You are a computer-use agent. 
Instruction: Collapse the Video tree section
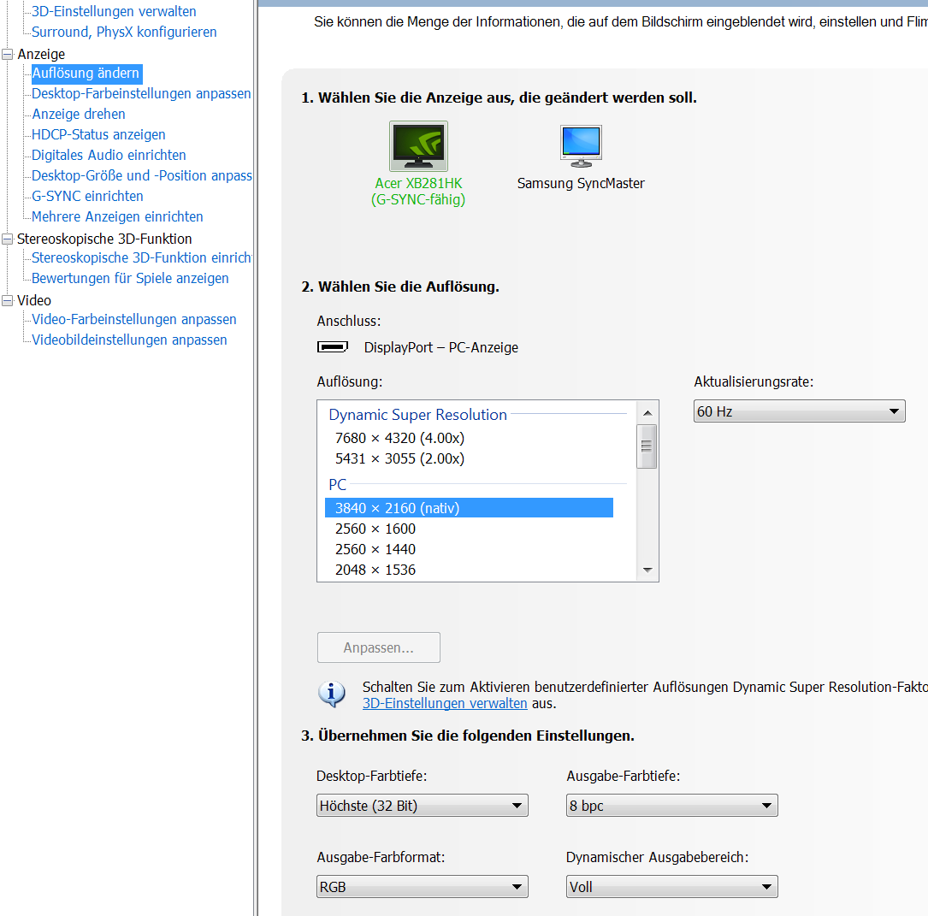pyautogui.click(x=8, y=300)
